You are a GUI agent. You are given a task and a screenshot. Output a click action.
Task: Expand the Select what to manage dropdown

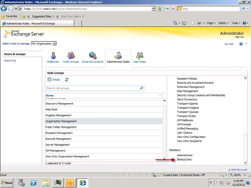(54, 44)
